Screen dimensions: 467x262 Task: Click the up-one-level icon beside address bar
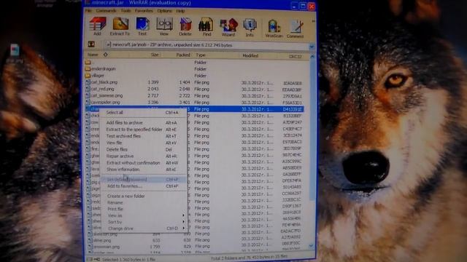click(91, 44)
